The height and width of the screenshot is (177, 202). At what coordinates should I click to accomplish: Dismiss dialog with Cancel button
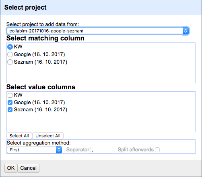coord(29,168)
